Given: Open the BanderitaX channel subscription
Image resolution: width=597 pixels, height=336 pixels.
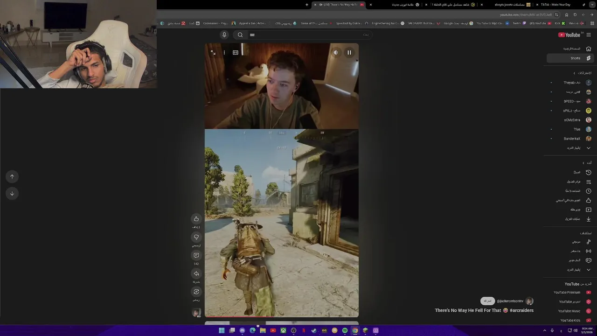Looking at the screenshot, I should click(570, 139).
